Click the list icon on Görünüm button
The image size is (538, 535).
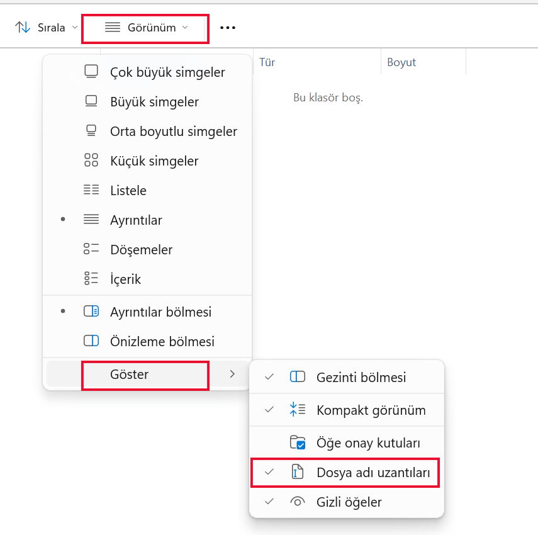[x=113, y=27]
